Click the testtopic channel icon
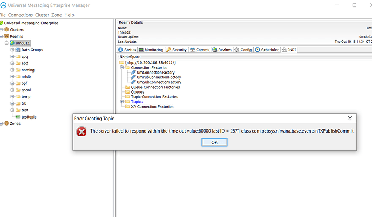This screenshot has width=372, height=217. coord(18,117)
